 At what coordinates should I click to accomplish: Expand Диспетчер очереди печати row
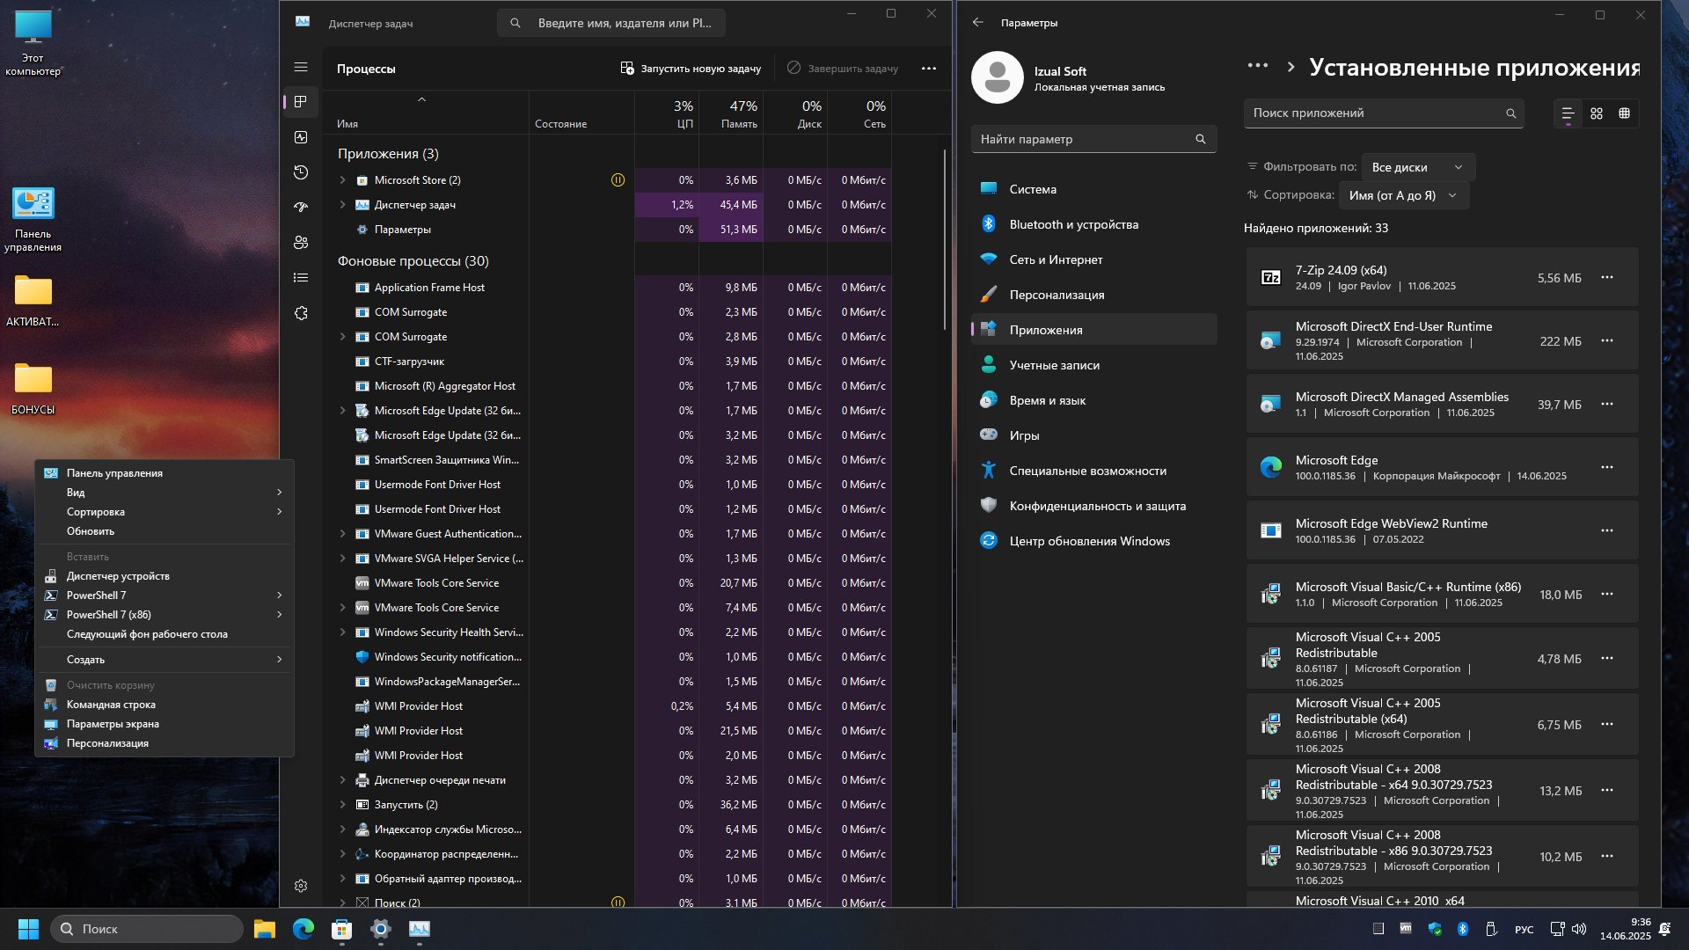343,780
